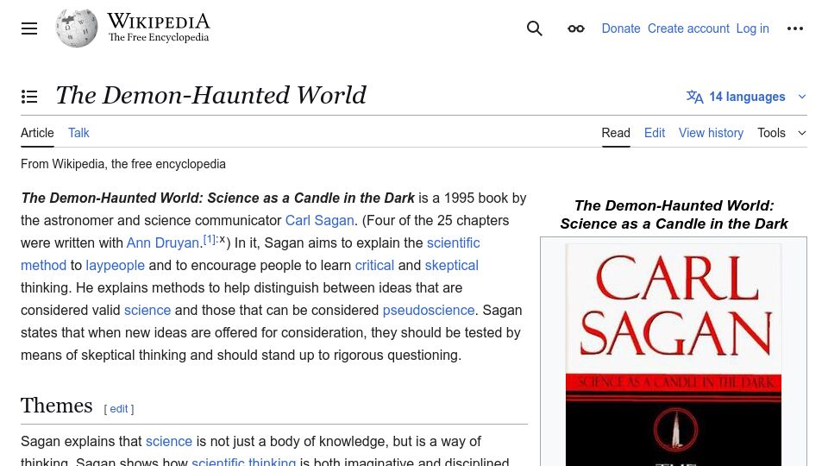Click the Wikipedia globe logo

[77, 28]
